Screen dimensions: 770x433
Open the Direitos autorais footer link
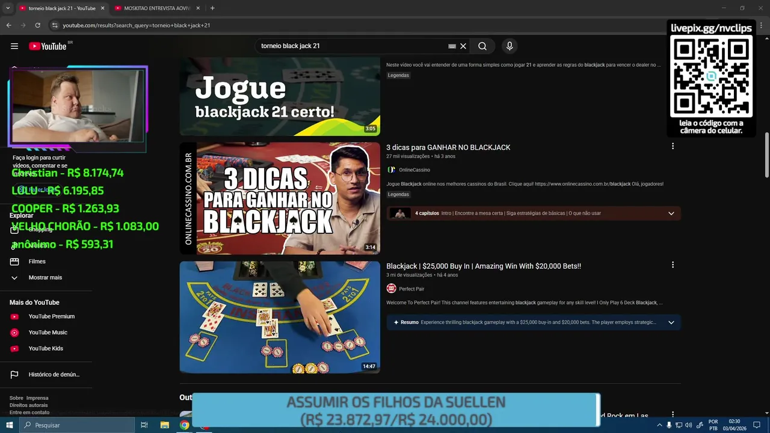(28, 405)
